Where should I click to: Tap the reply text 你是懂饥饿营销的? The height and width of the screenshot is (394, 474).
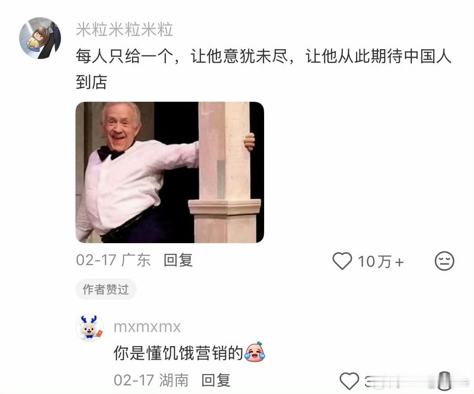tap(178, 353)
